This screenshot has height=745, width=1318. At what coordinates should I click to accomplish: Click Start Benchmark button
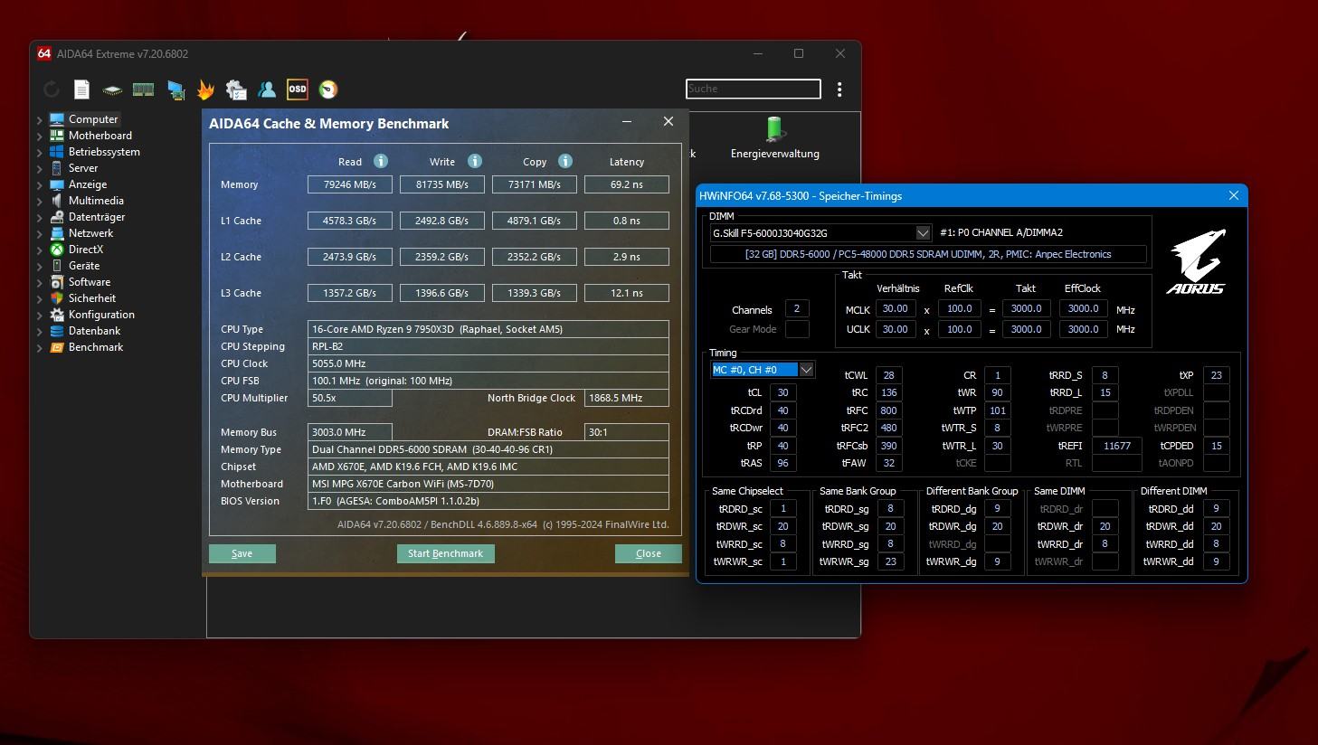pyautogui.click(x=445, y=553)
